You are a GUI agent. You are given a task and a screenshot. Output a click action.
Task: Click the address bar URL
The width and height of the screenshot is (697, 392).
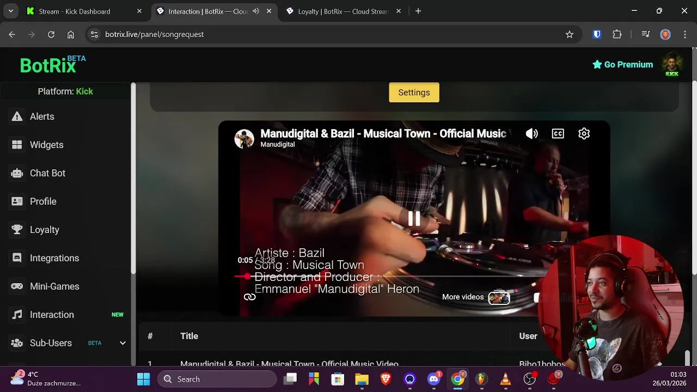click(x=154, y=34)
